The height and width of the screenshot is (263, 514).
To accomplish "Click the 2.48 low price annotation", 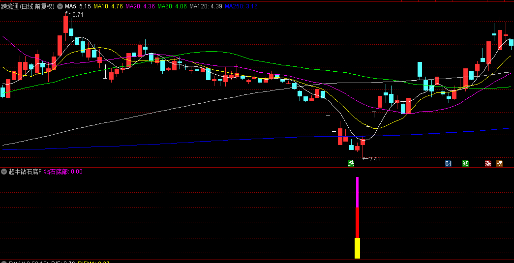I will coord(375,159).
